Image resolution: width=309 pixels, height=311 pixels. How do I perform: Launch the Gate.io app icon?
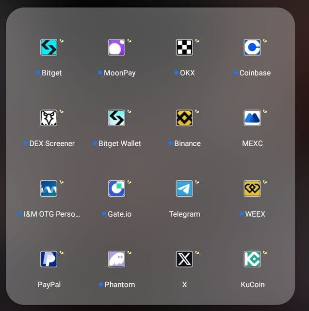click(x=116, y=189)
